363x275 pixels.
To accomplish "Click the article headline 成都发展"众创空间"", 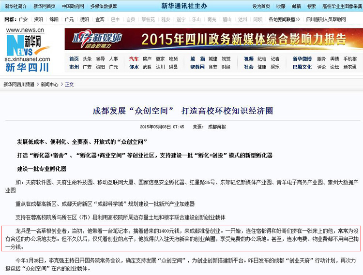I will tap(183, 111).
